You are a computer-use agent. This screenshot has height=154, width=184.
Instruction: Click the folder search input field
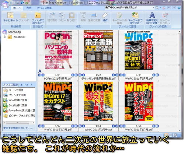pyautogui.click(x=129, y=8)
